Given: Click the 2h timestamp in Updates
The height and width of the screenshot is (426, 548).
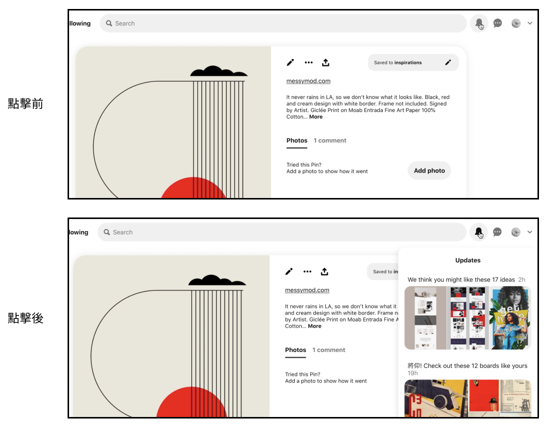Looking at the screenshot, I should 522,279.
